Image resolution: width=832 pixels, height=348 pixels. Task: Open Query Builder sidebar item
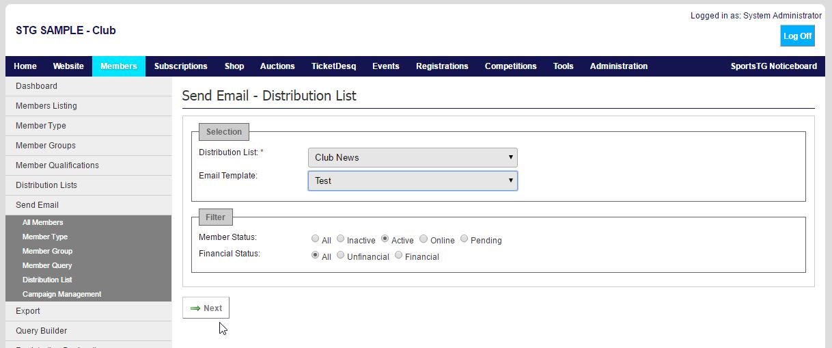[88, 331]
